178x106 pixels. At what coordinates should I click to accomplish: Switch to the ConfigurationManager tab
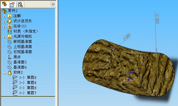point(20,5)
